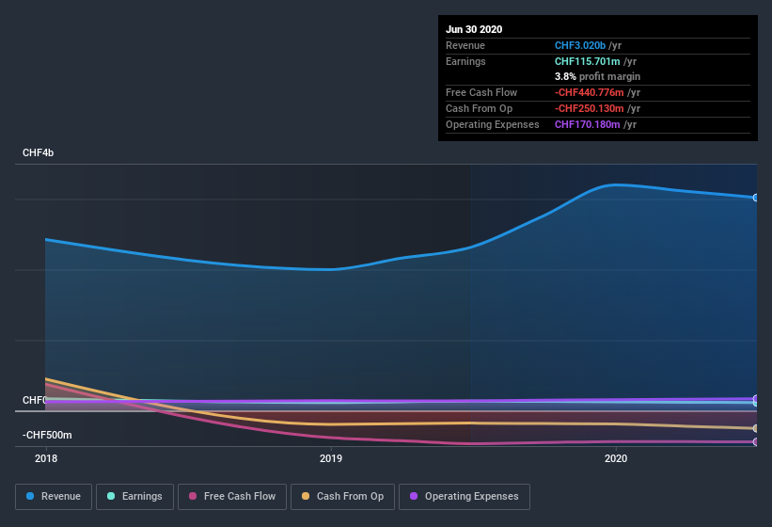Toggle the Operating Expenses legend button
772x527 pixels.
coord(465,497)
